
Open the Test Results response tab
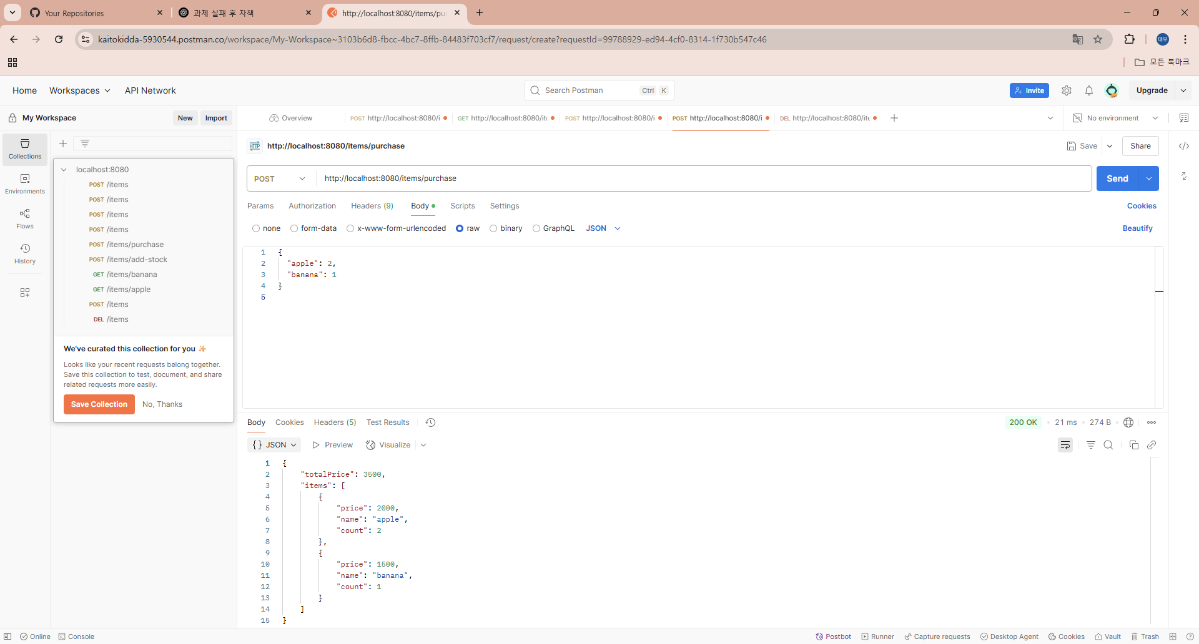(x=388, y=422)
